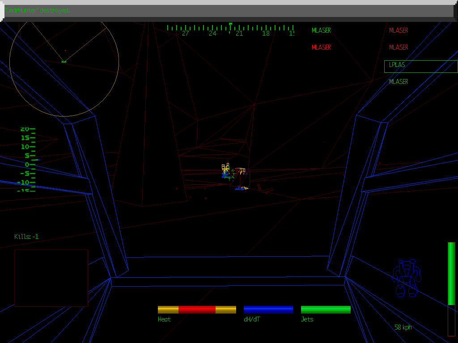This screenshot has width=458, height=343.
Task: Click the Kills: -1 counter
Action: (x=26, y=236)
